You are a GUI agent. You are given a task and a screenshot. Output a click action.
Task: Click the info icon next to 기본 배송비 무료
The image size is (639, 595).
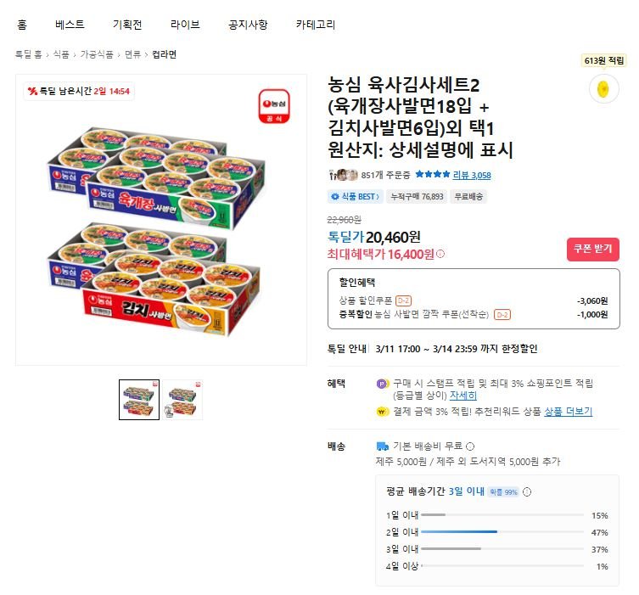pyautogui.click(x=470, y=446)
